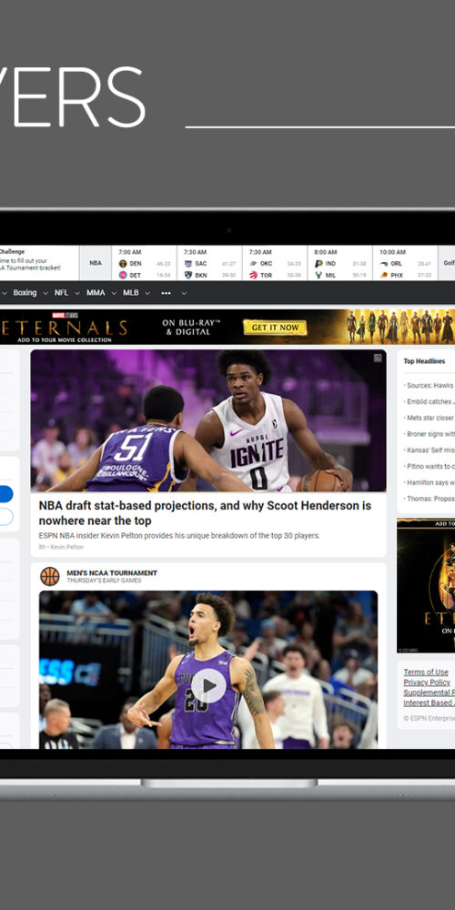Open the Detroit Pistons logo in the scoreboard
Image resolution: width=455 pixels, height=910 pixels.
(x=123, y=275)
